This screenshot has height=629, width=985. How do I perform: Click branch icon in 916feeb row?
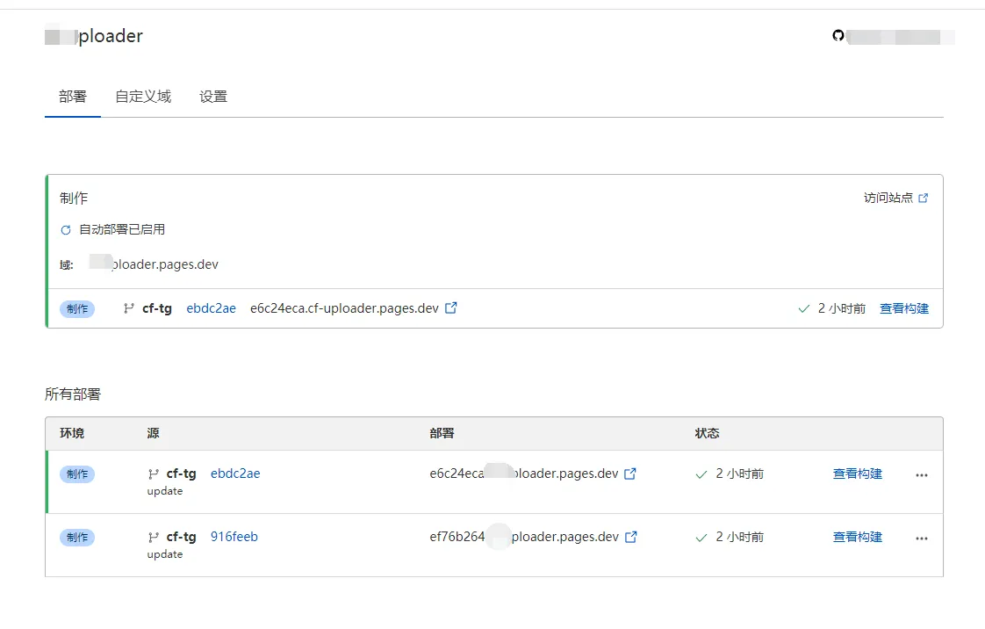(x=154, y=538)
